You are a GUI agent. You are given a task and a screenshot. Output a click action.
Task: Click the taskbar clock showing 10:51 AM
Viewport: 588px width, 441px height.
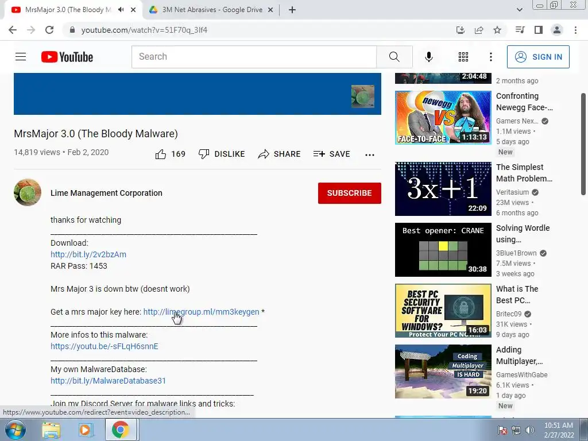(559, 430)
